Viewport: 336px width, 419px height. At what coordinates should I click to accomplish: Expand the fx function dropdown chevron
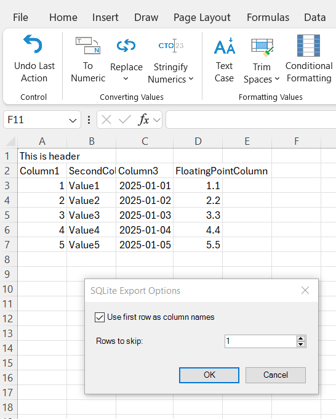pos(157,120)
